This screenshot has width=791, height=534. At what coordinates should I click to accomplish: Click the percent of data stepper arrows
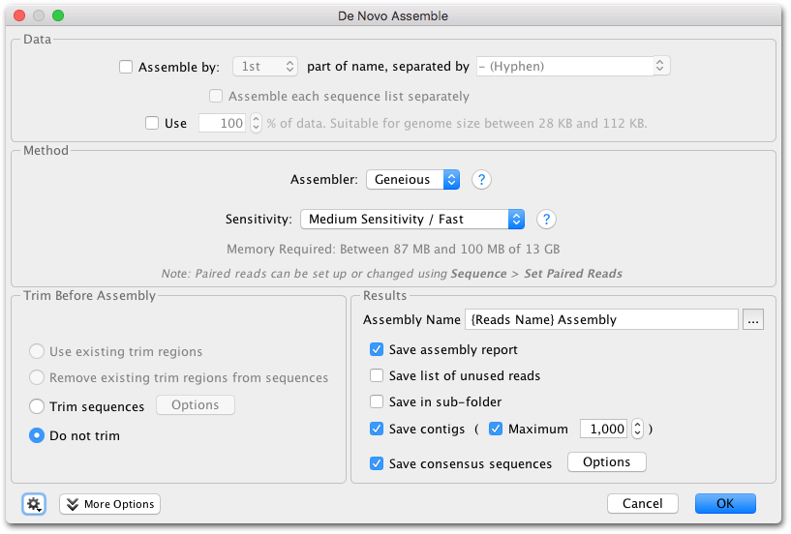coord(257,123)
